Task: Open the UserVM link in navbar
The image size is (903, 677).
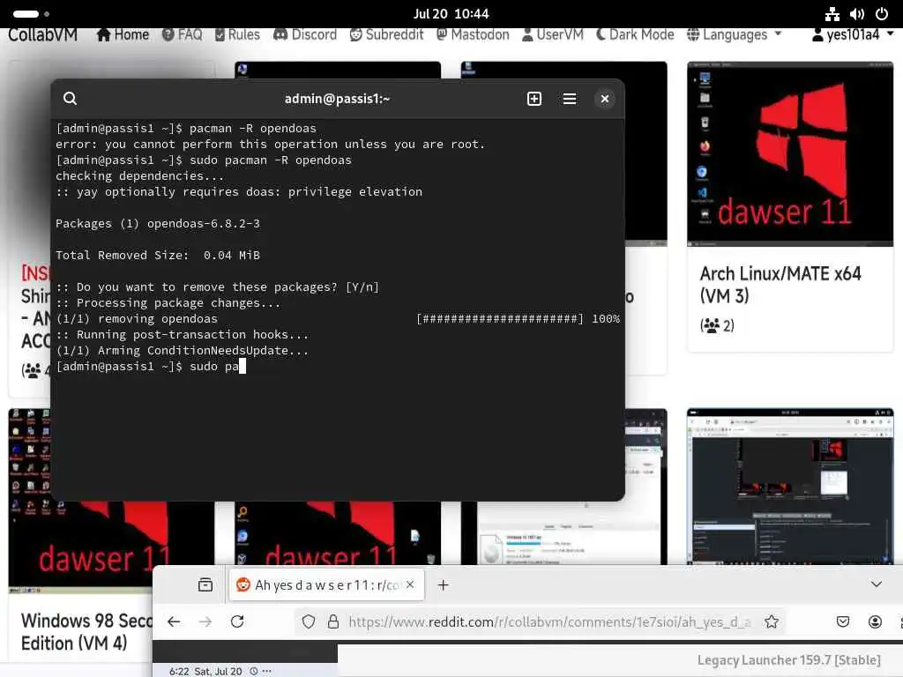Action: (552, 34)
